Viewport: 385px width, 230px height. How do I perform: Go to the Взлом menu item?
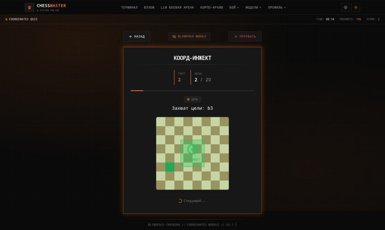pyautogui.click(x=149, y=7)
